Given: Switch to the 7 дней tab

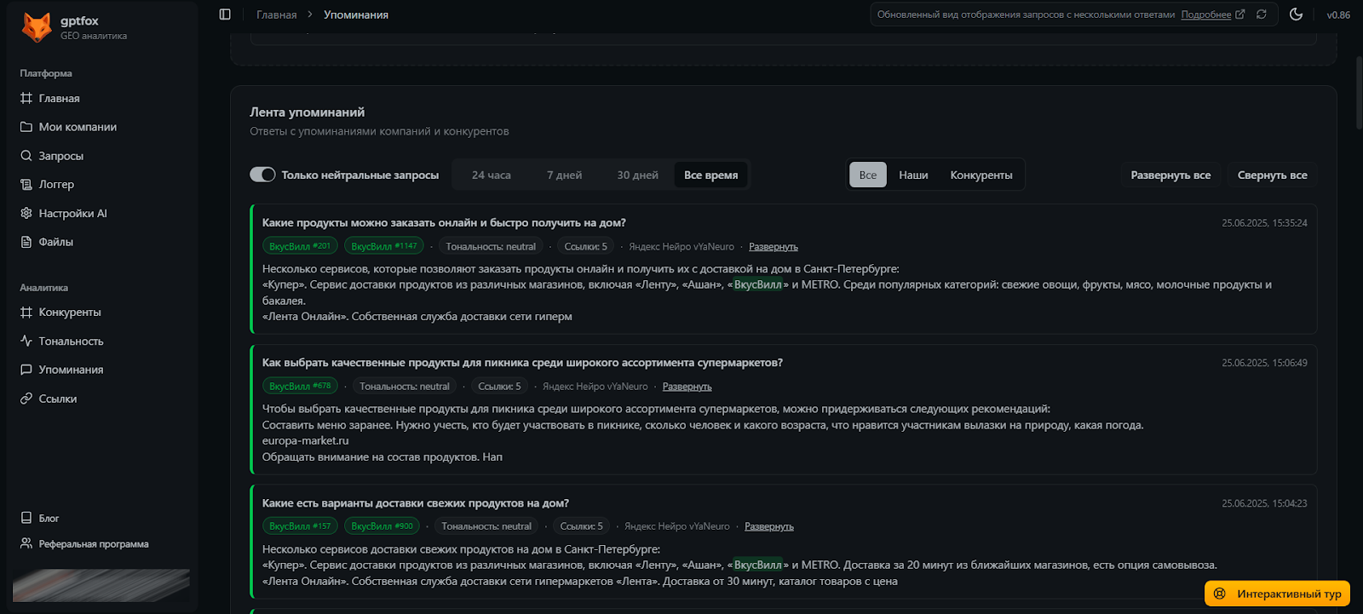Looking at the screenshot, I should pyautogui.click(x=564, y=175).
